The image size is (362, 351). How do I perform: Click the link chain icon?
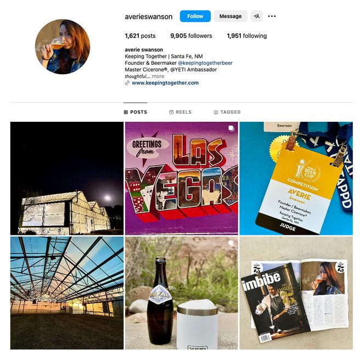pos(127,83)
